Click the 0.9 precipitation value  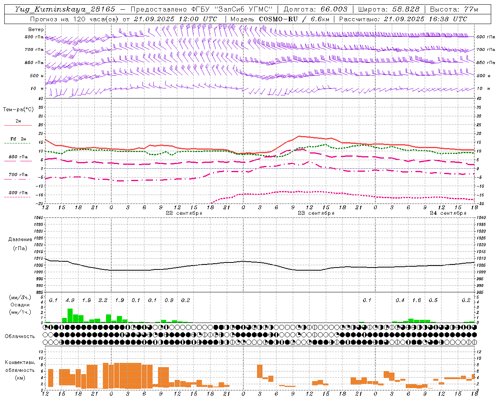[x=169, y=300]
